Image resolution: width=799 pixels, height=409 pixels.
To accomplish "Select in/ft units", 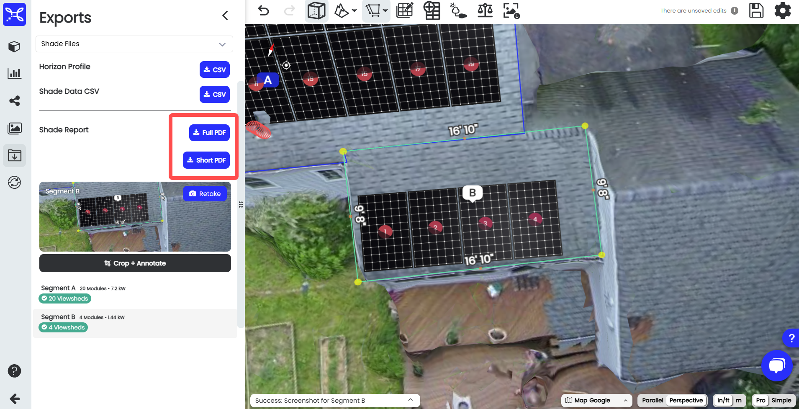I will (x=723, y=401).
